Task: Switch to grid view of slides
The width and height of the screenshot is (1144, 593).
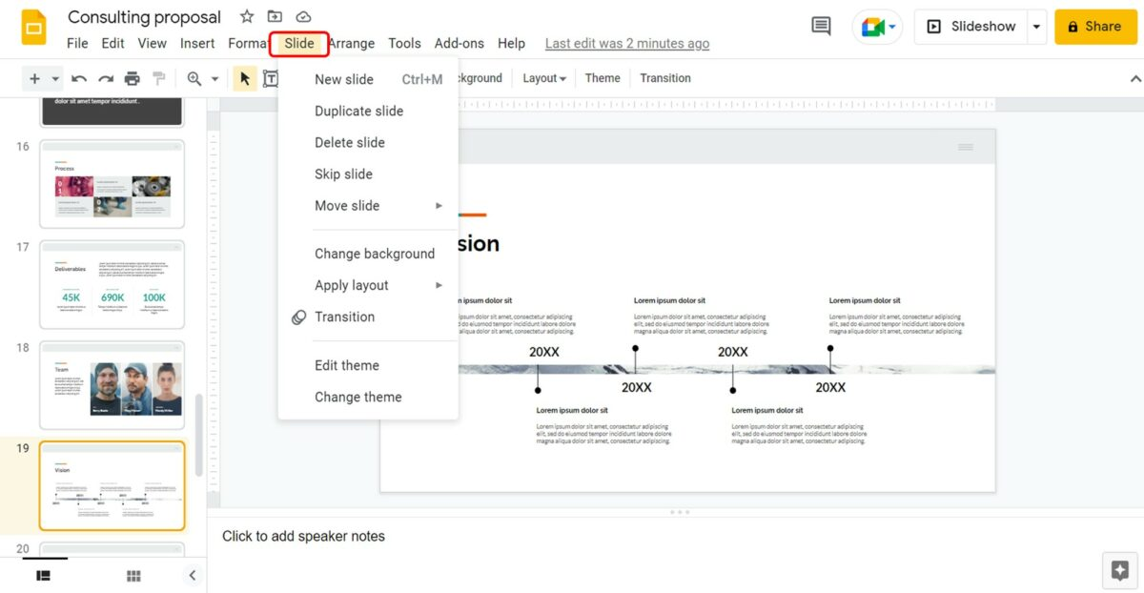Action: click(133, 575)
